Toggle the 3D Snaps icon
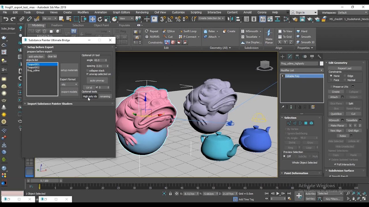This screenshot has height=207, width=369. (163, 19)
